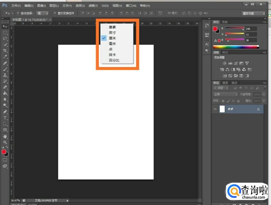
Task: Choose 像素 from the ruler units menu
Action: tap(112, 27)
